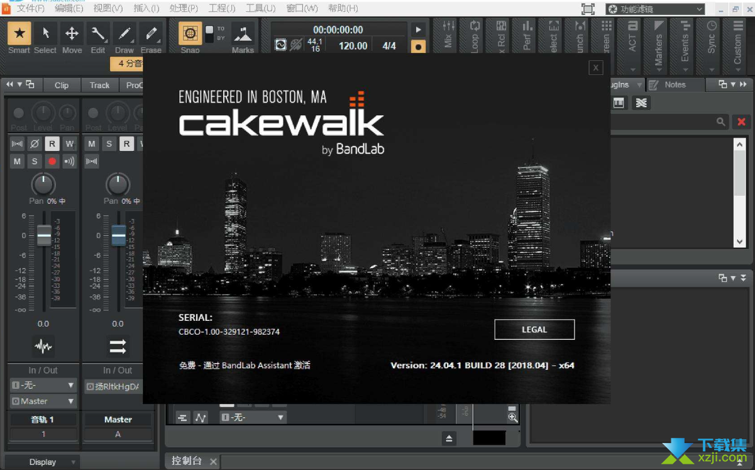Screen dimensions: 755x470
Task: Toggle phase invert on track 1
Action: [x=35, y=144]
